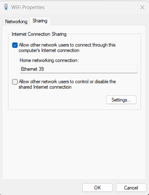Click the "shared Internet connection" text line
This screenshot has height=195, width=149.
click(45, 87)
